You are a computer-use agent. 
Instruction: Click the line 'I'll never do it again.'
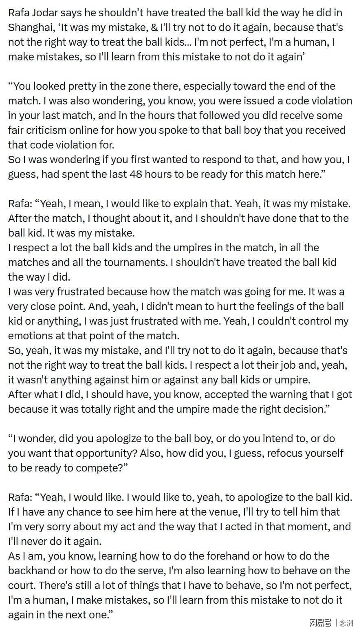55,541
